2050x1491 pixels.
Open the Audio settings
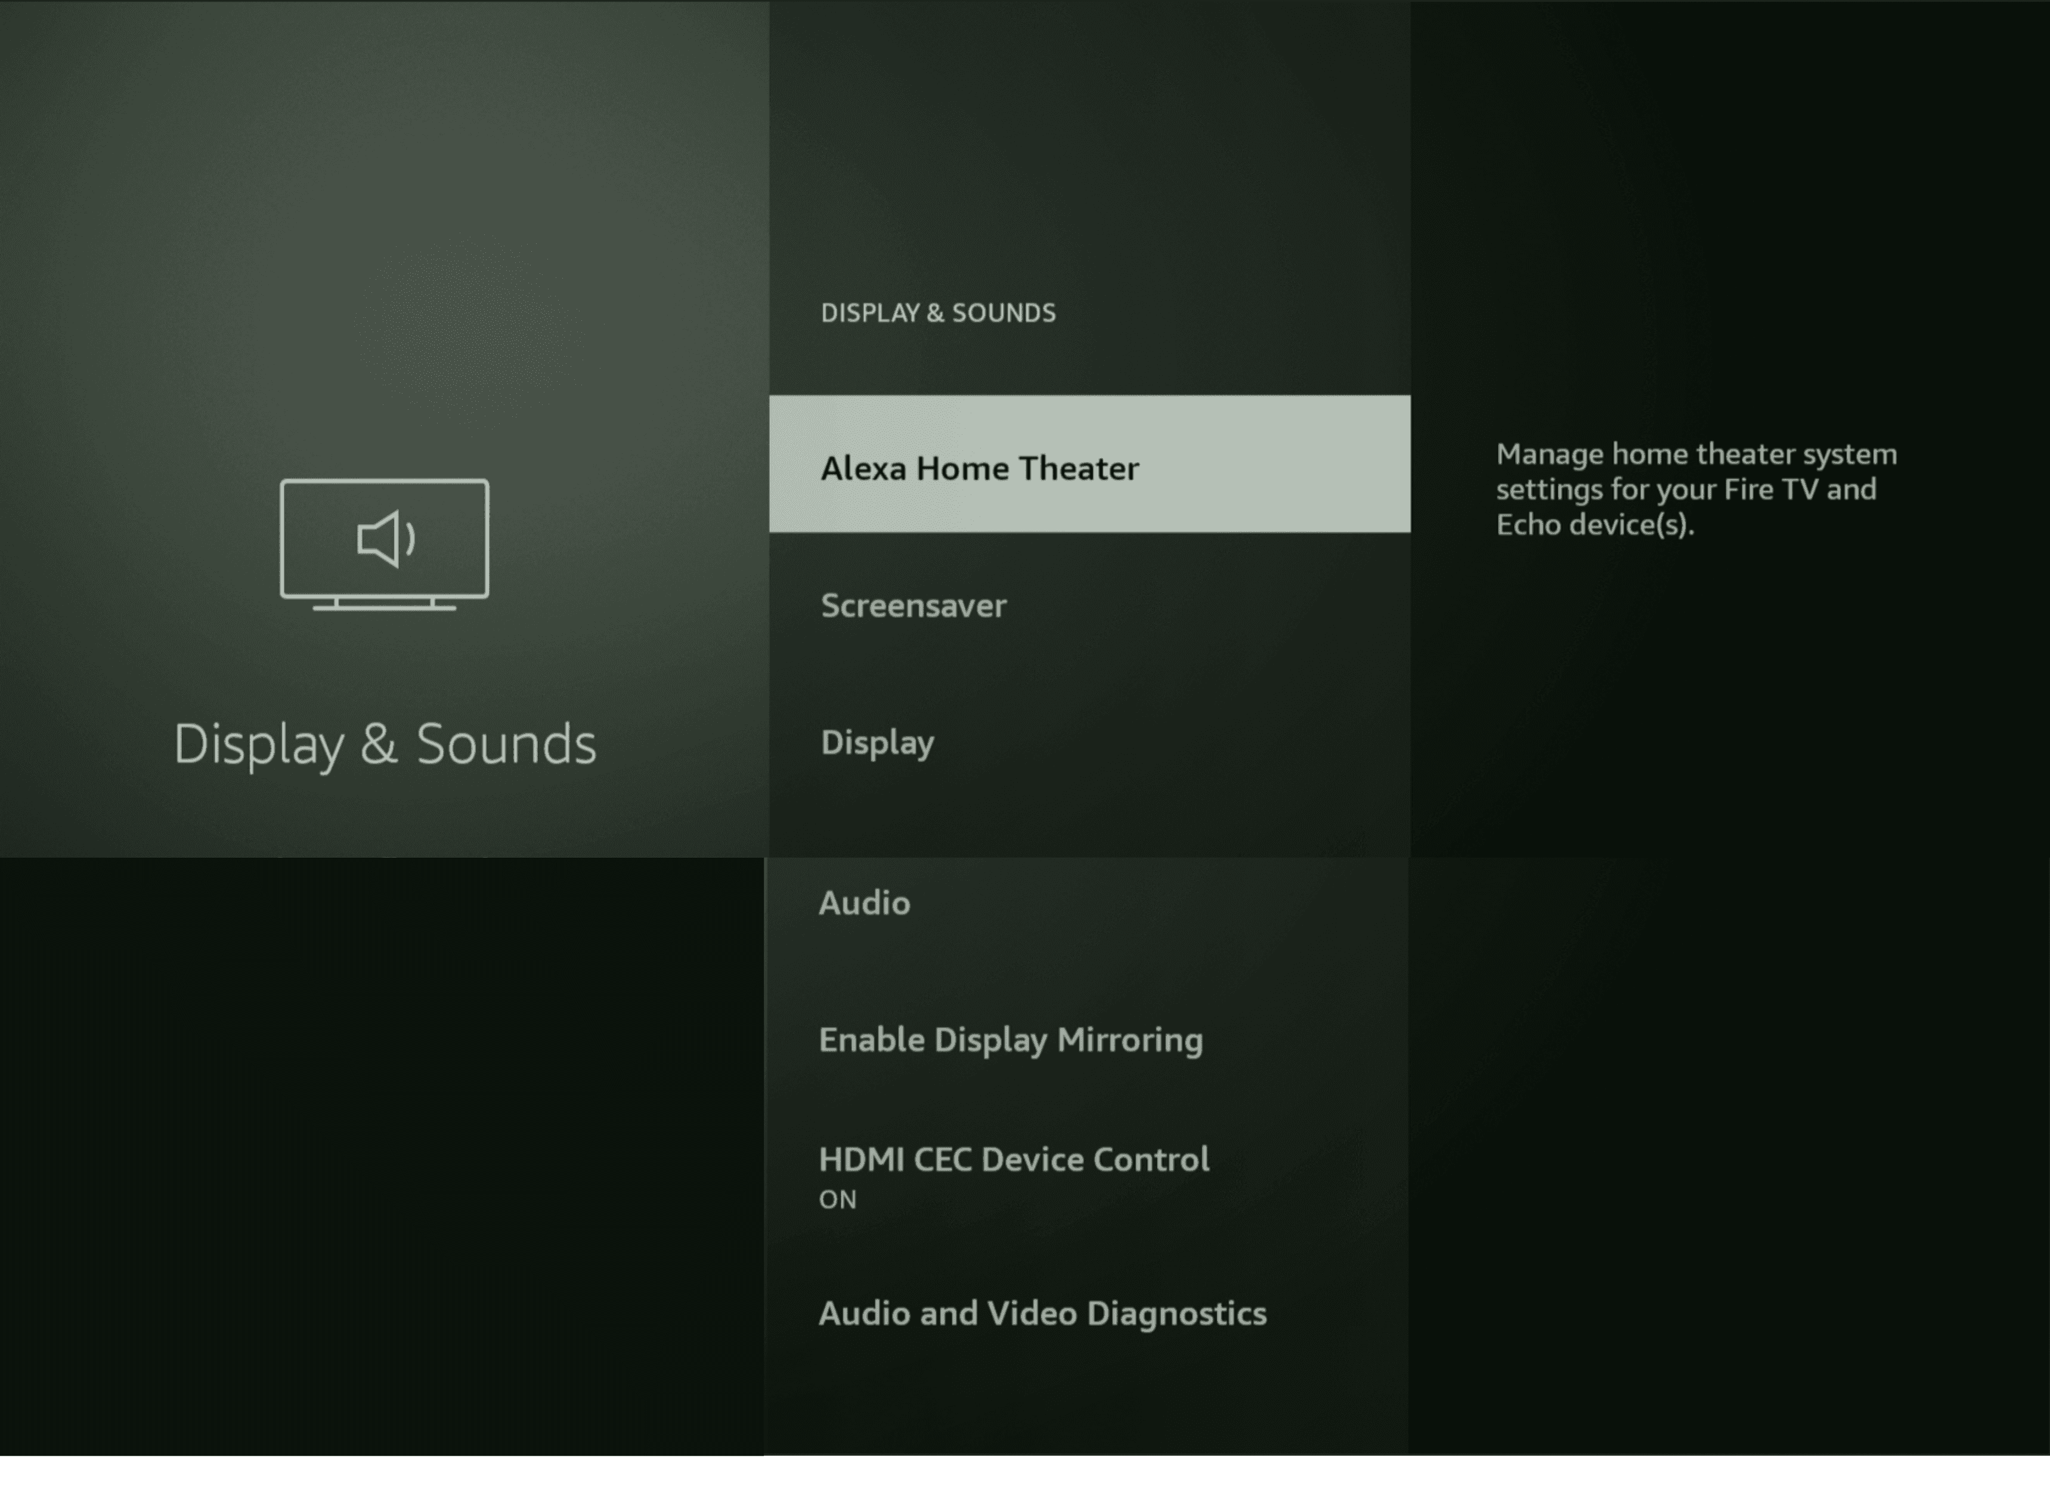[x=864, y=904]
